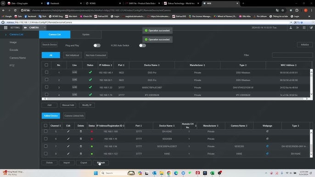The width and height of the screenshot is (315, 177).
Task: Delete channel 6 with the trash icon
Action: pos(81,138)
